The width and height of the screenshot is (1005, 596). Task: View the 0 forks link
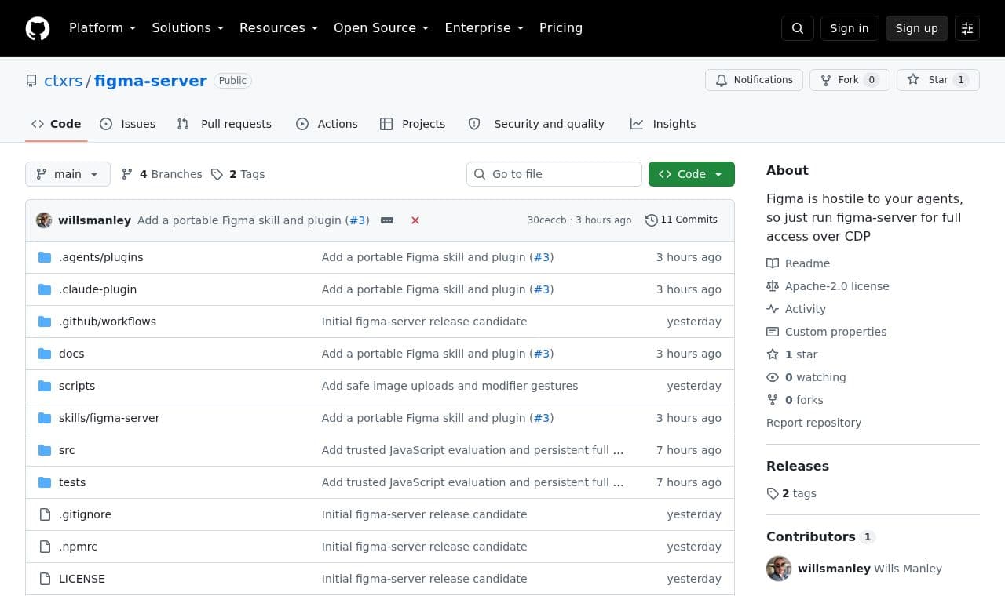click(x=795, y=400)
